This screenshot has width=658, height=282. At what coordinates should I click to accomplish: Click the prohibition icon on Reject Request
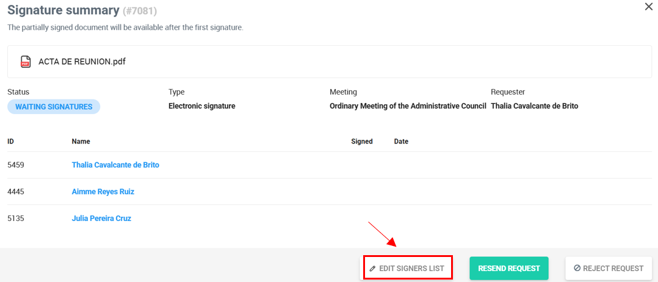[577, 268]
